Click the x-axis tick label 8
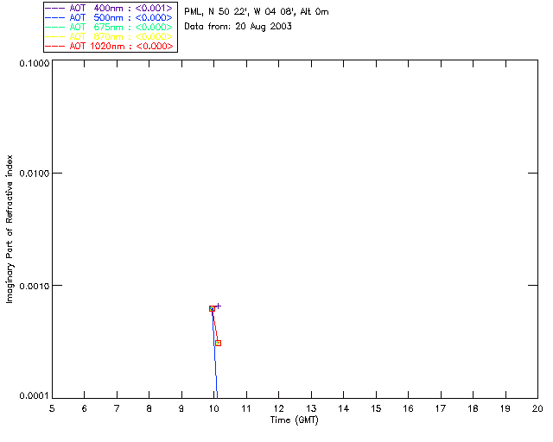Screen dimensions: 553x442 pos(149,408)
